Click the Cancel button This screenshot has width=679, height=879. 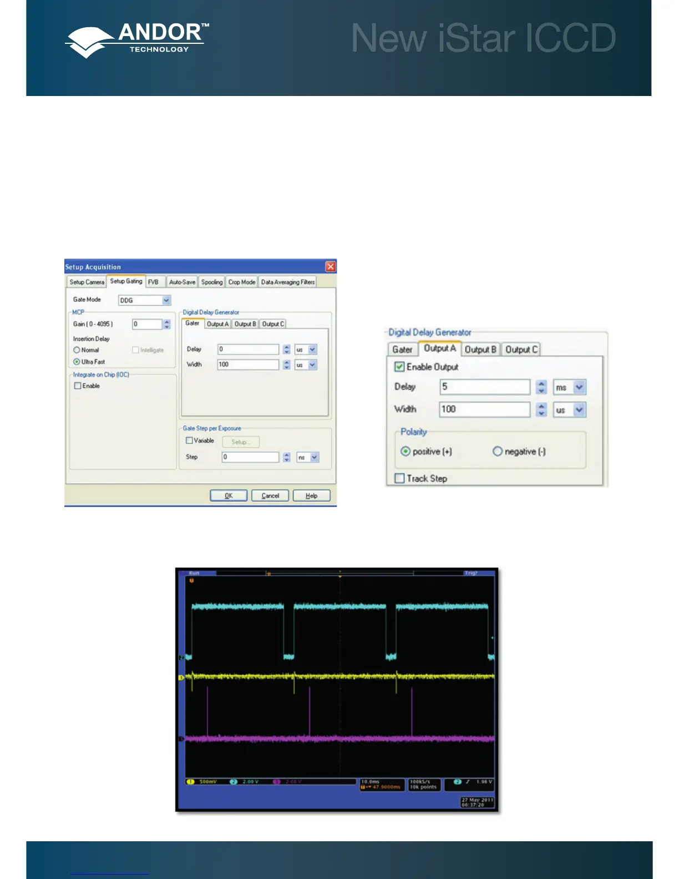(x=270, y=496)
